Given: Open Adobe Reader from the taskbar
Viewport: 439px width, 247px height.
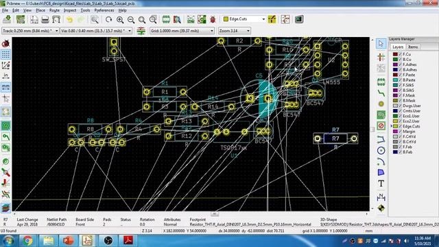Looking at the screenshot, I should (x=128, y=241).
